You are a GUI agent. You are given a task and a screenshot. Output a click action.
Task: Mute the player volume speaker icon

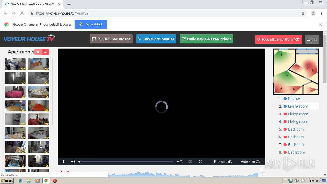[73, 162]
